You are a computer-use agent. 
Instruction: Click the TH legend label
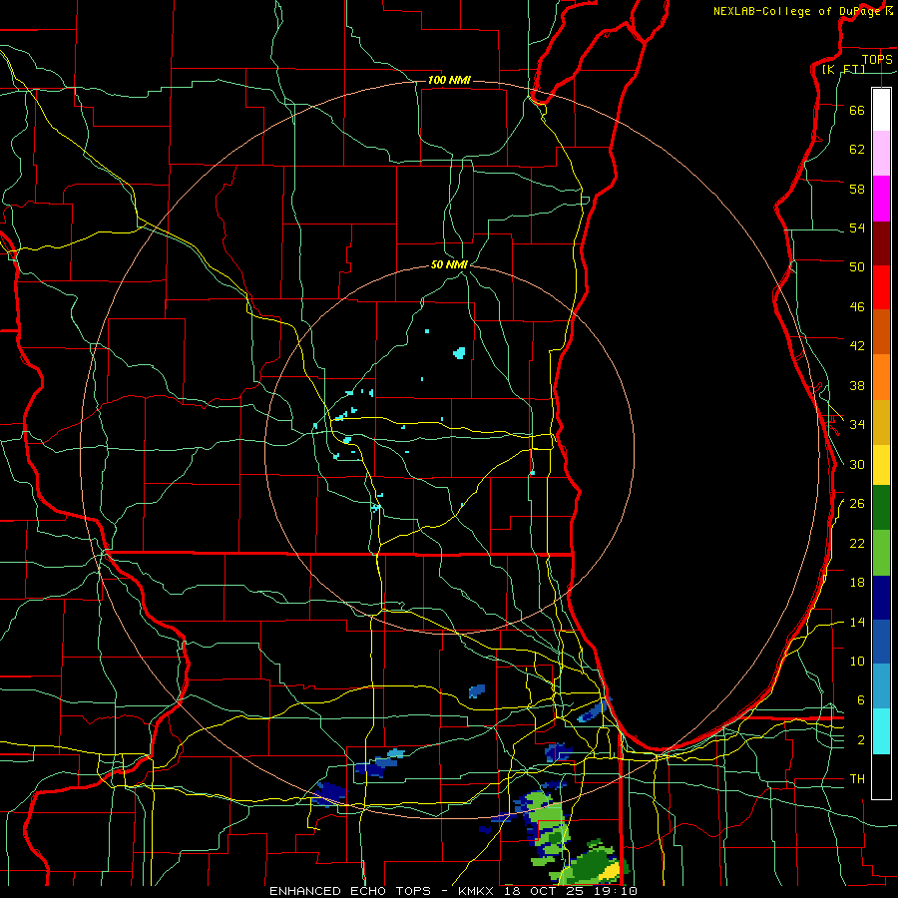pyautogui.click(x=857, y=779)
